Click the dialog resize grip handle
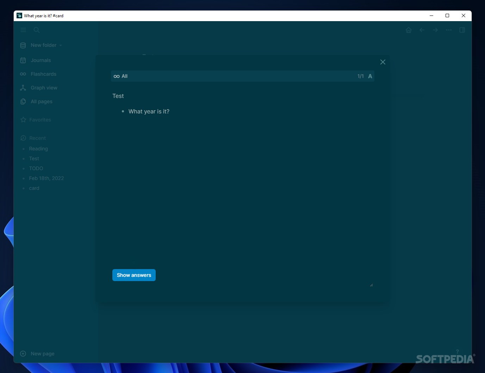 [x=371, y=285]
